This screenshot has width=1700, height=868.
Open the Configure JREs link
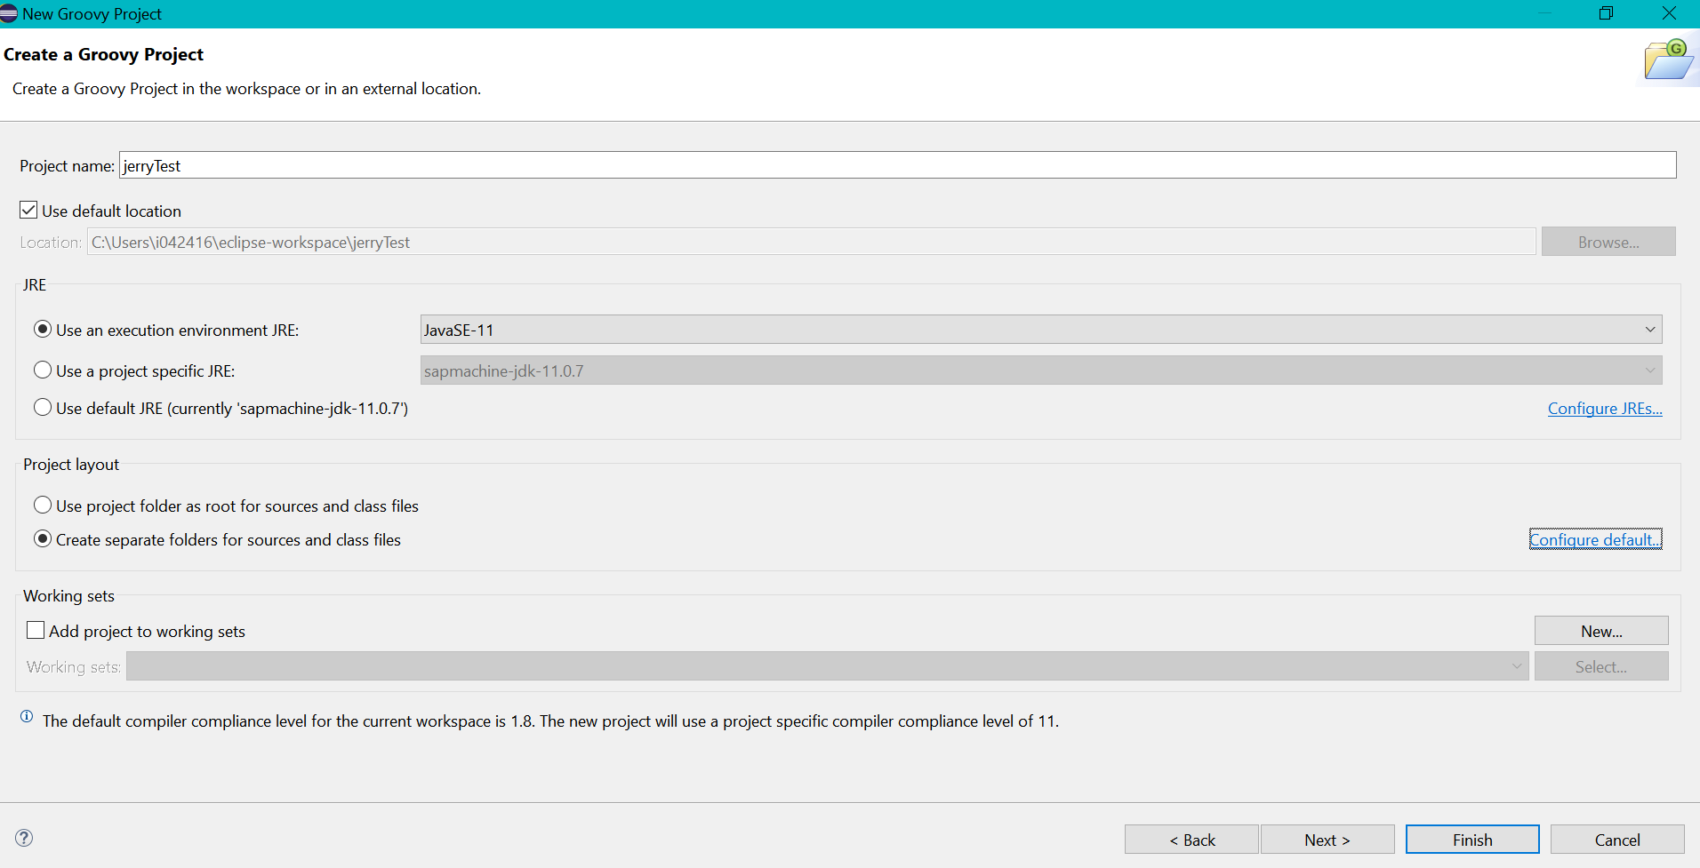(x=1604, y=409)
